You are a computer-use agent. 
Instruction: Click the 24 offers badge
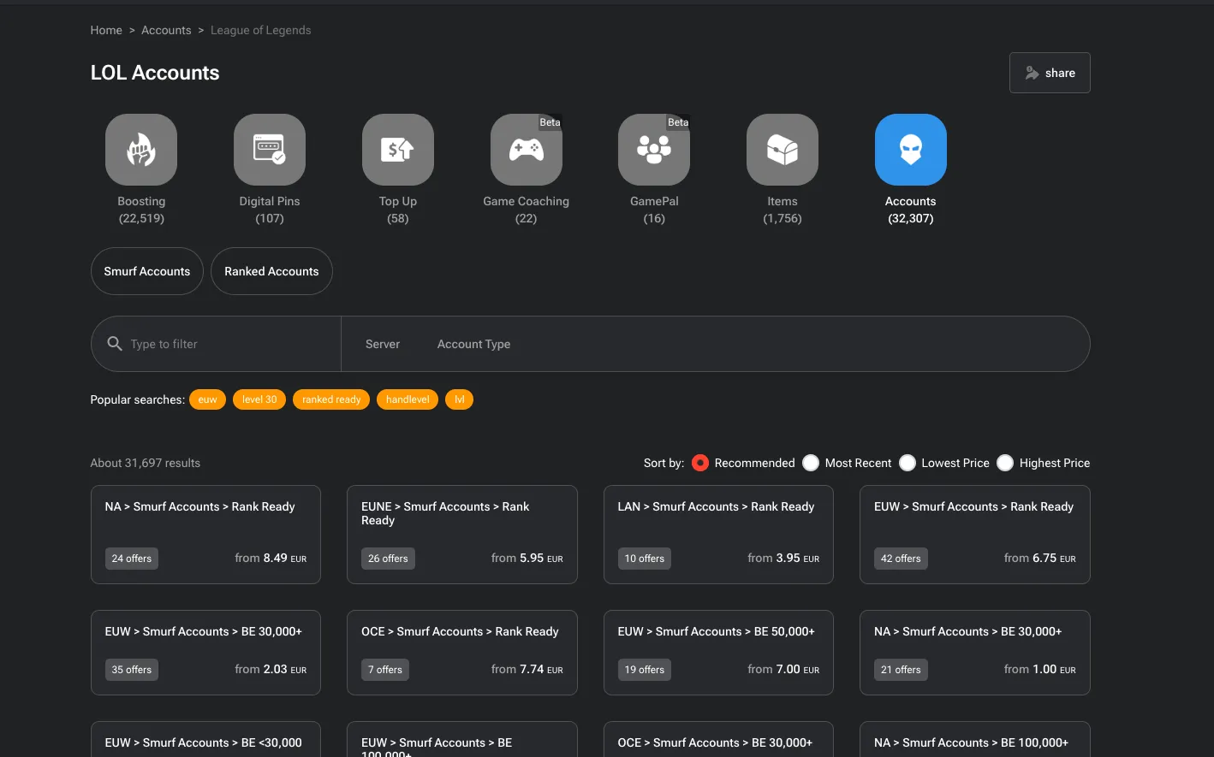[132, 559]
